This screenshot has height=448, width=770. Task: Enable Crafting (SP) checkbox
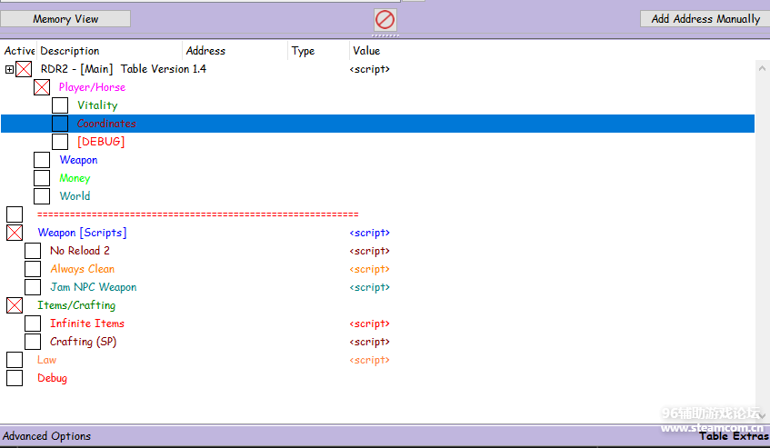(x=33, y=342)
